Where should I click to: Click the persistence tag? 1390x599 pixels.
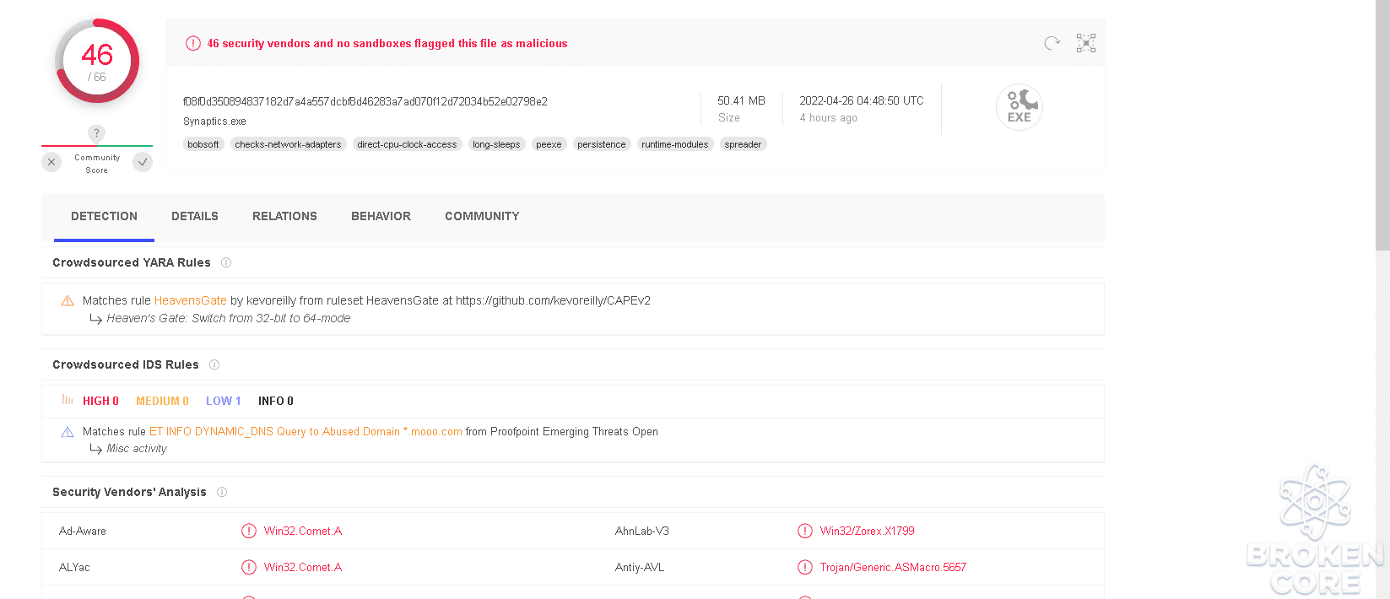[x=602, y=144]
